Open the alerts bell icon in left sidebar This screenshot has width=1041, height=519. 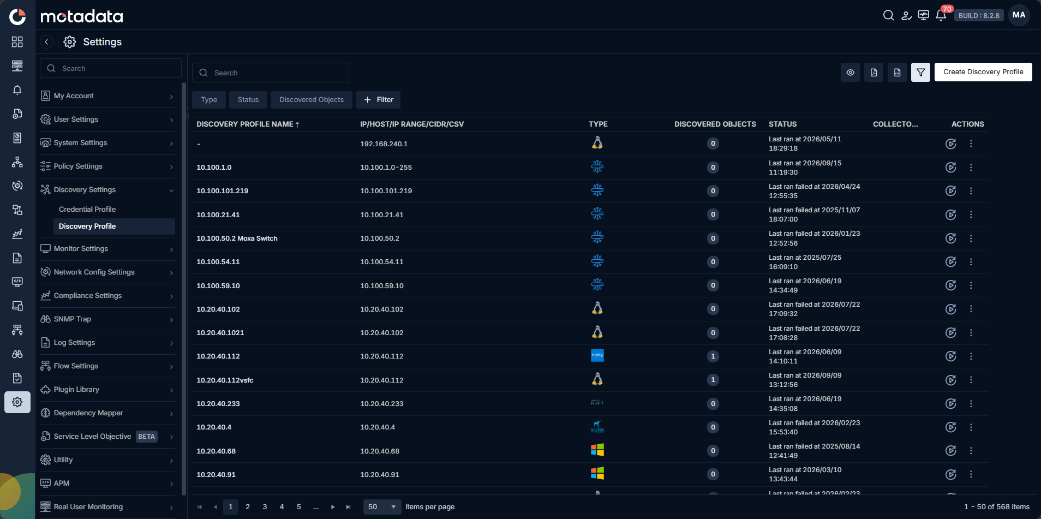pyautogui.click(x=17, y=90)
